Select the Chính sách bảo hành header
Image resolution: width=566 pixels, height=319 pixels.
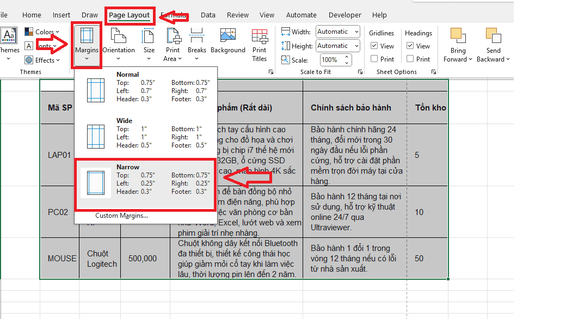coord(354,108)
